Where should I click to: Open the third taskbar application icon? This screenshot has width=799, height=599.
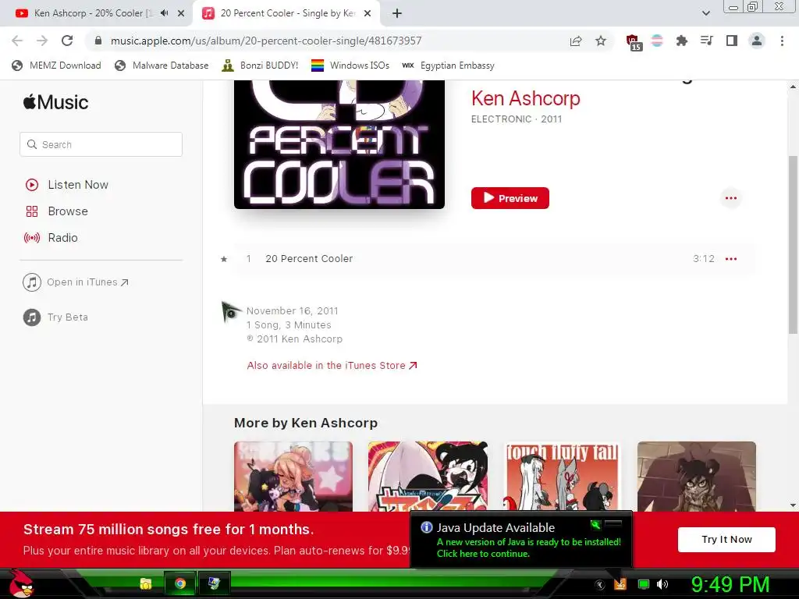214,583
